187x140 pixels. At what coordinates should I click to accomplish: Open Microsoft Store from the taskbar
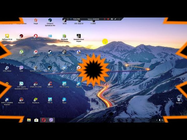[x=36, y=120]
